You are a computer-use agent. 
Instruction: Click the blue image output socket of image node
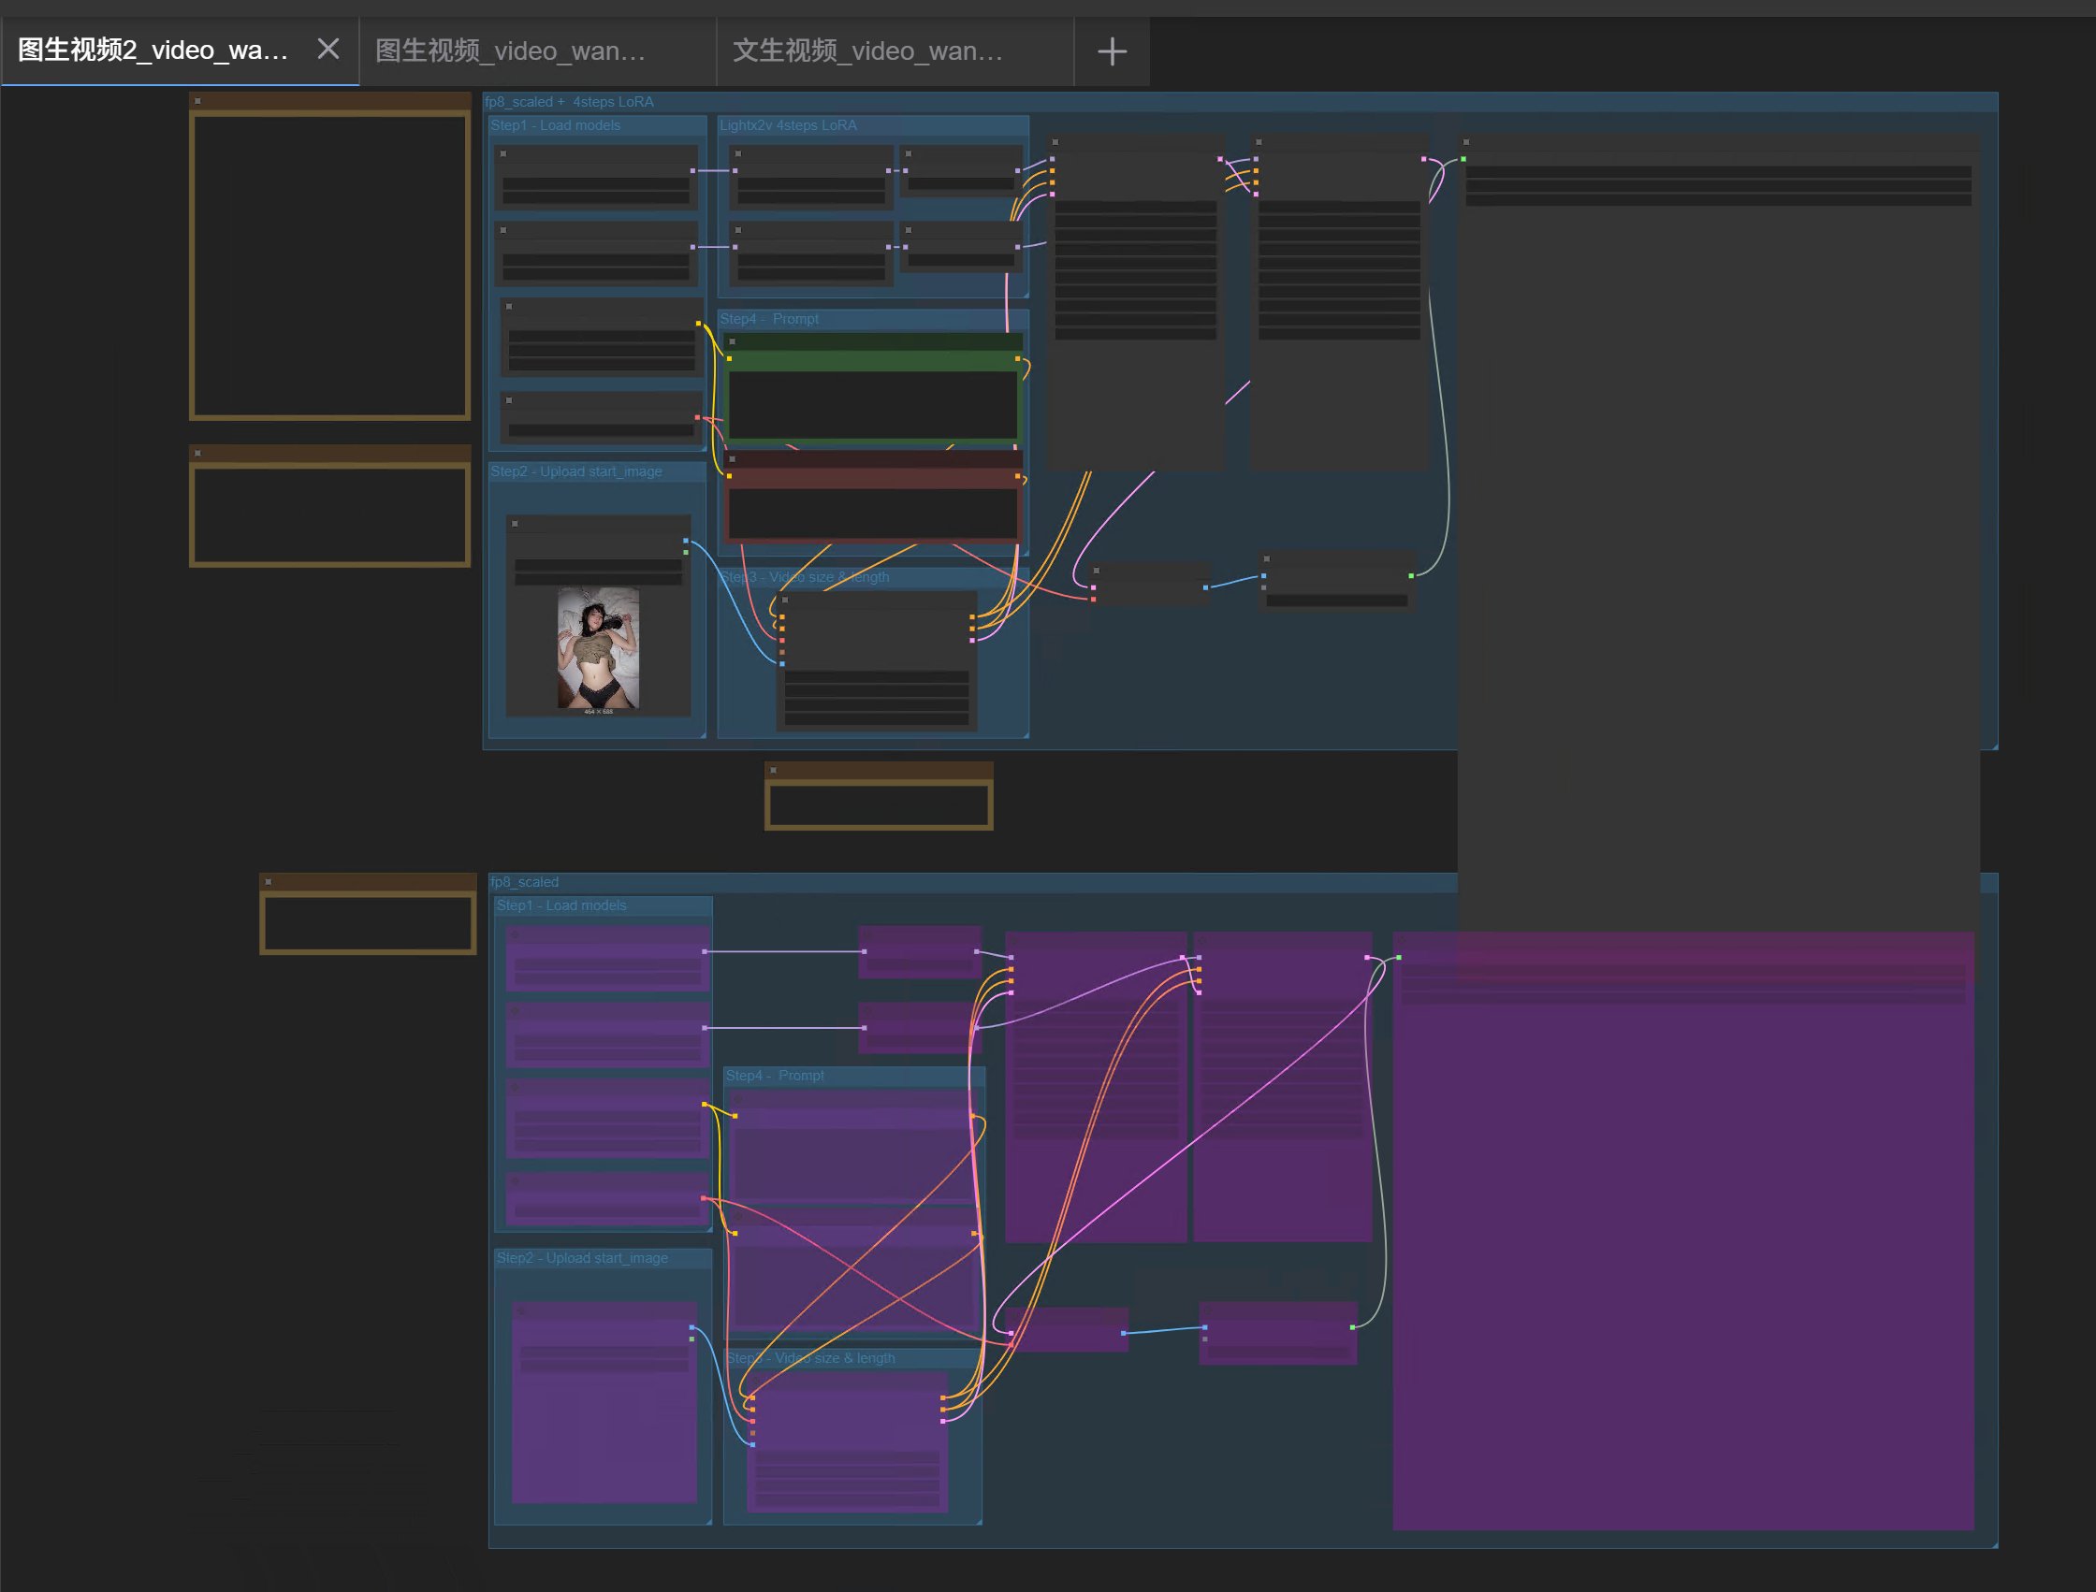coord(685,541)
